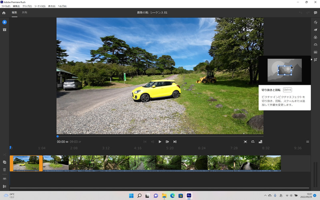320x200 pixels.
Task: Click the 8:32 mark on timeline ruler
Action: [x=266, y=148]
